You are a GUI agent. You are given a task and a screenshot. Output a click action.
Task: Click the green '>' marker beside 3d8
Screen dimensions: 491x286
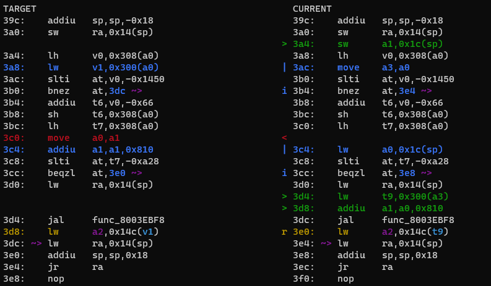pyautogui.click(x=284, y=208)
